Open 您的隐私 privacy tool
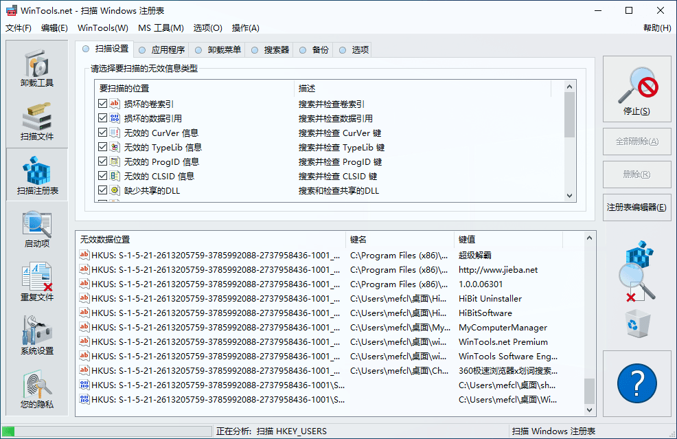The image size is (677, 439). pyautogui.click(x=37, y=390)
